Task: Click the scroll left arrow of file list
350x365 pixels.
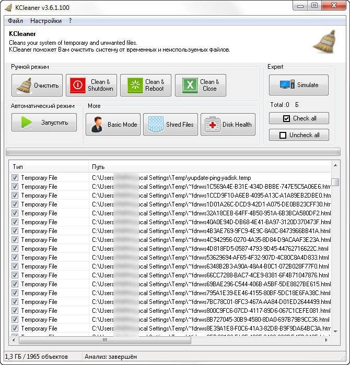Action: coord(14,340)
